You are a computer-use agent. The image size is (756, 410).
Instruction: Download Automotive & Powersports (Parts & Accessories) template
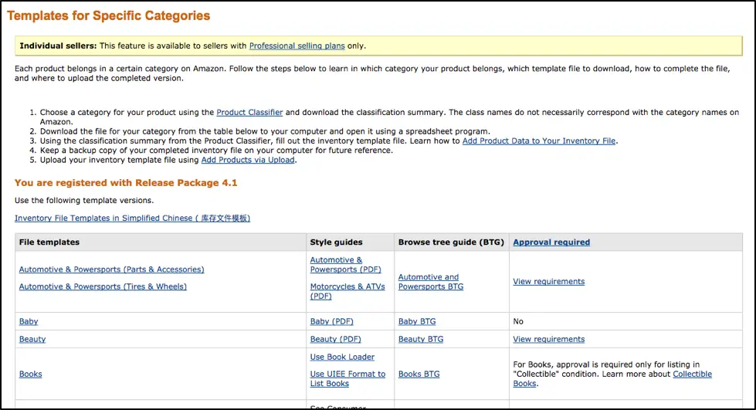(x=111, y=269)
